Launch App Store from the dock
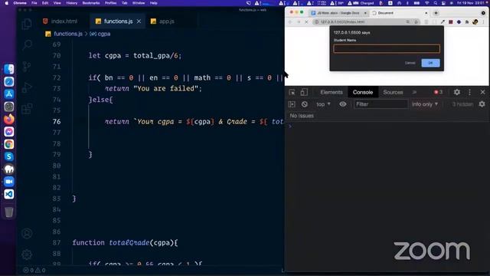 click(9, 94)
